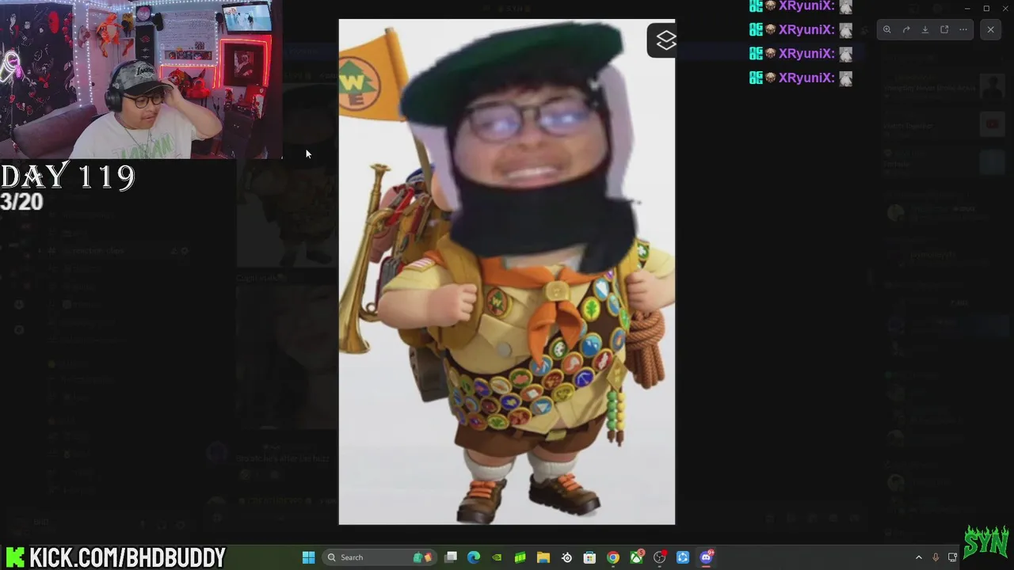The width and height of the screenshot is (1014, 570).
Task: Switch to Google Chrome on the taskbar
Action: click(x=613, y=557)
